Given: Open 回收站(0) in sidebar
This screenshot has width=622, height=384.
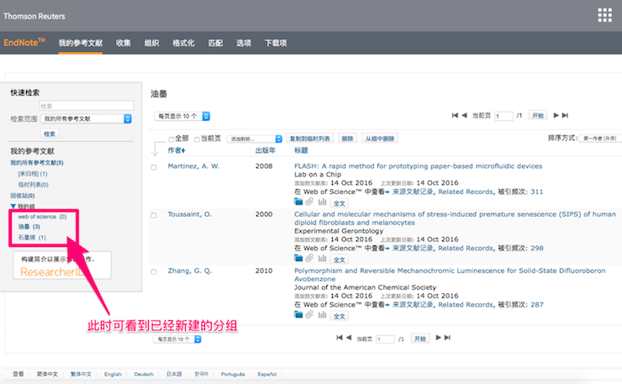Looking at the screenshot, I should coord(23,196).
